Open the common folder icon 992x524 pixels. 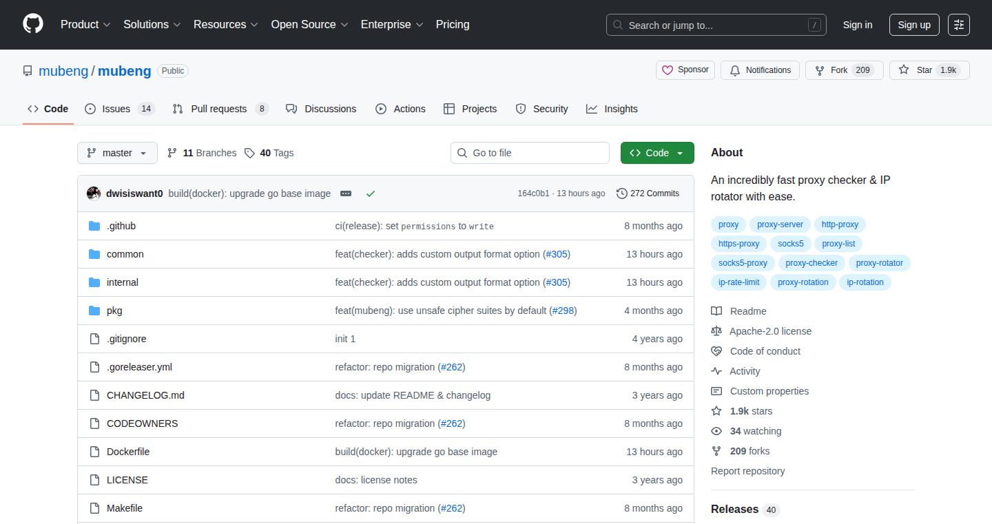94,254
